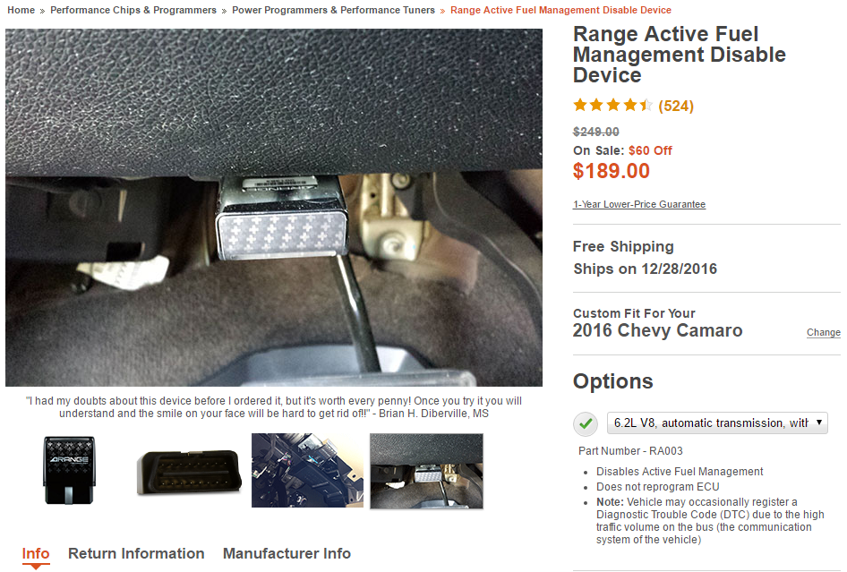Select the blue under-dash installation thumbnail

point(307,471)
